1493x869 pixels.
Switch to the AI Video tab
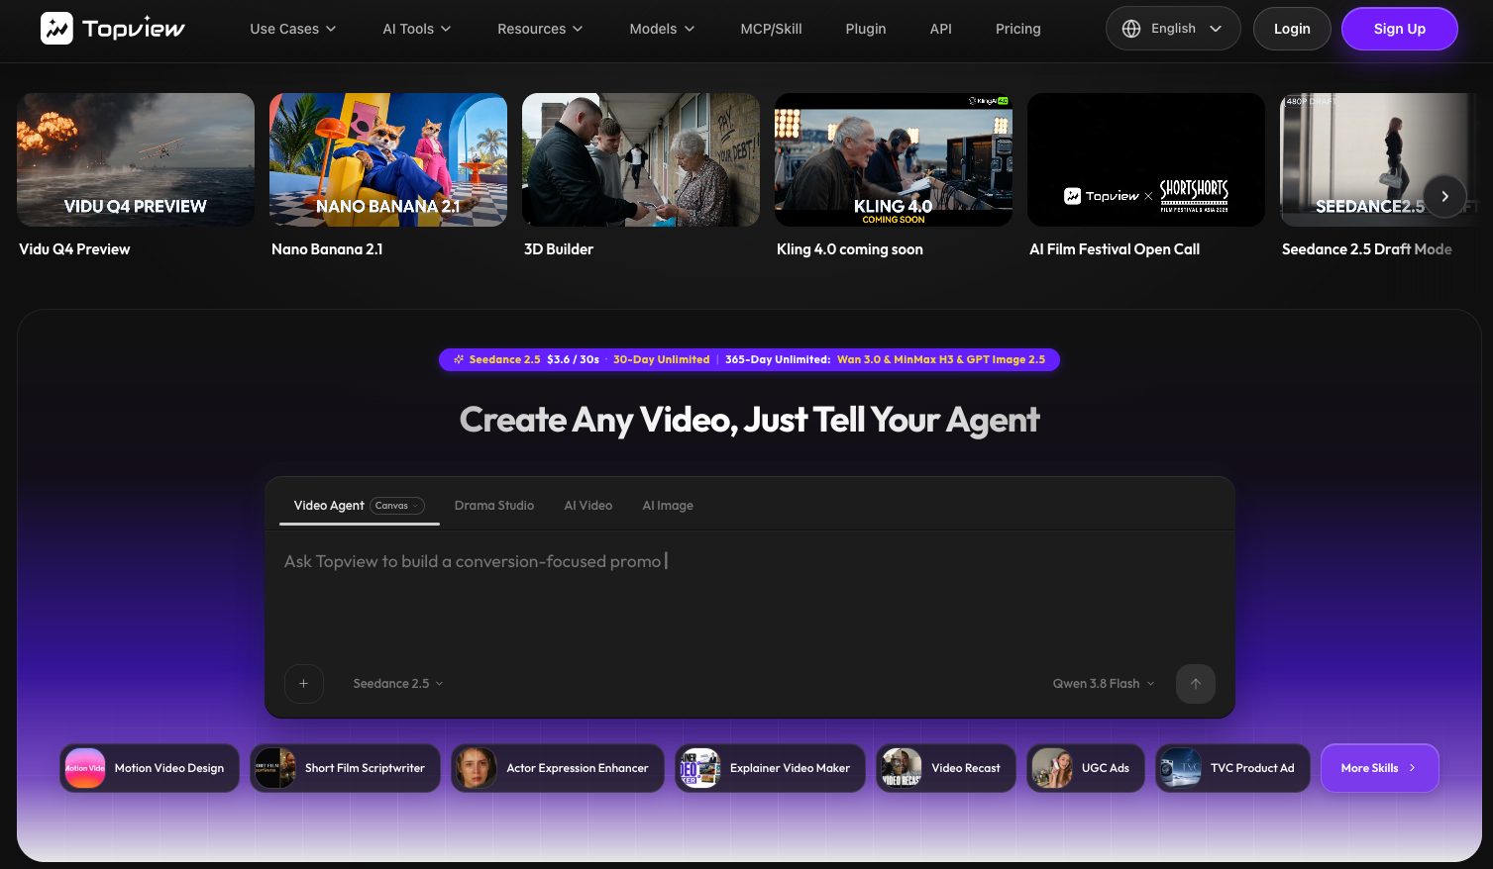[588, 506]
